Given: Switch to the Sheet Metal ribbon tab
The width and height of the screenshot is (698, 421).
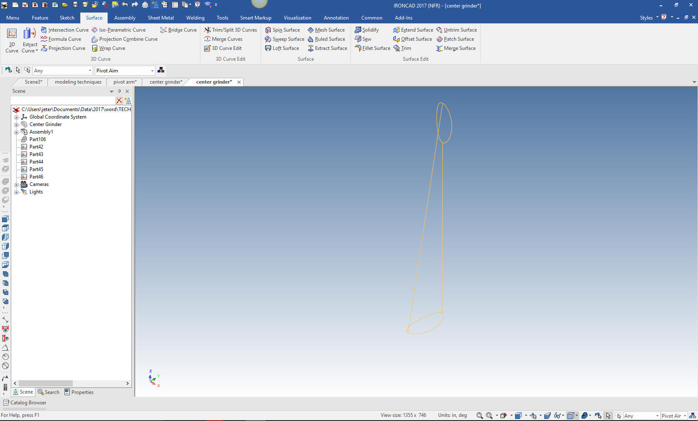Looking at the screenshot, I should 160,18.
